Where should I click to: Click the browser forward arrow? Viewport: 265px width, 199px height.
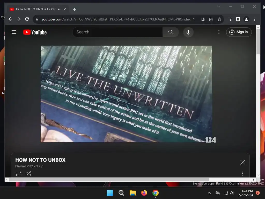(x=19, y=19)
